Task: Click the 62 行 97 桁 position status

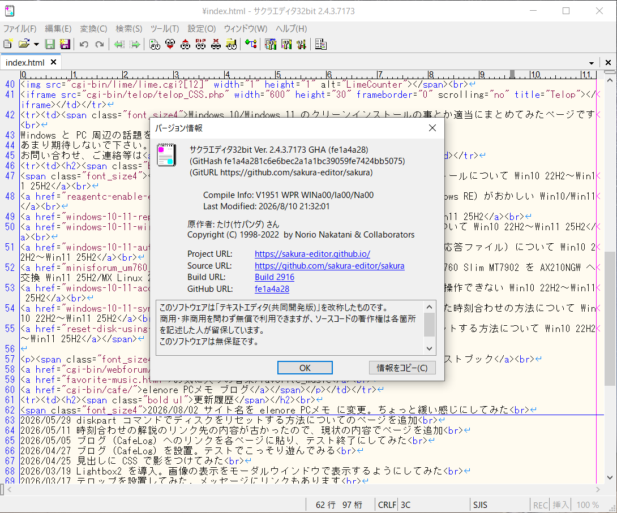Action: (x=339, y=505)
